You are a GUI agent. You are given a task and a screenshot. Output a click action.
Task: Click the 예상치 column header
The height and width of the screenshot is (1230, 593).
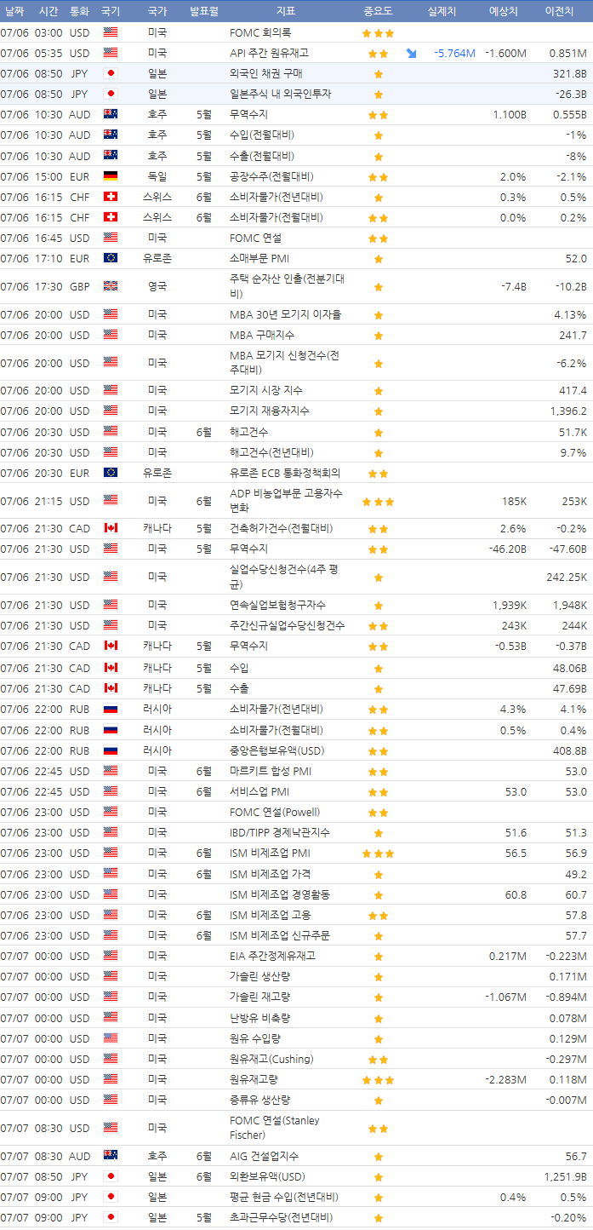click(x=504, y=11)
